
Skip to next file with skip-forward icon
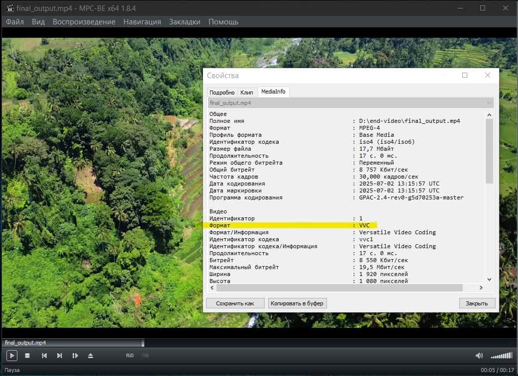tap(60, 356)
